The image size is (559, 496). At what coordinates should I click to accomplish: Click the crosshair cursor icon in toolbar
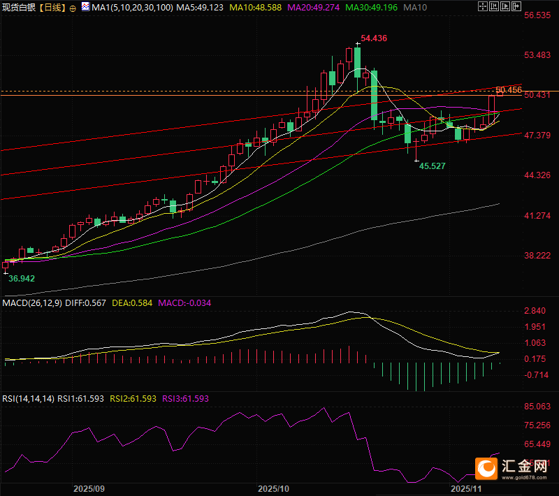coord(484,7)
